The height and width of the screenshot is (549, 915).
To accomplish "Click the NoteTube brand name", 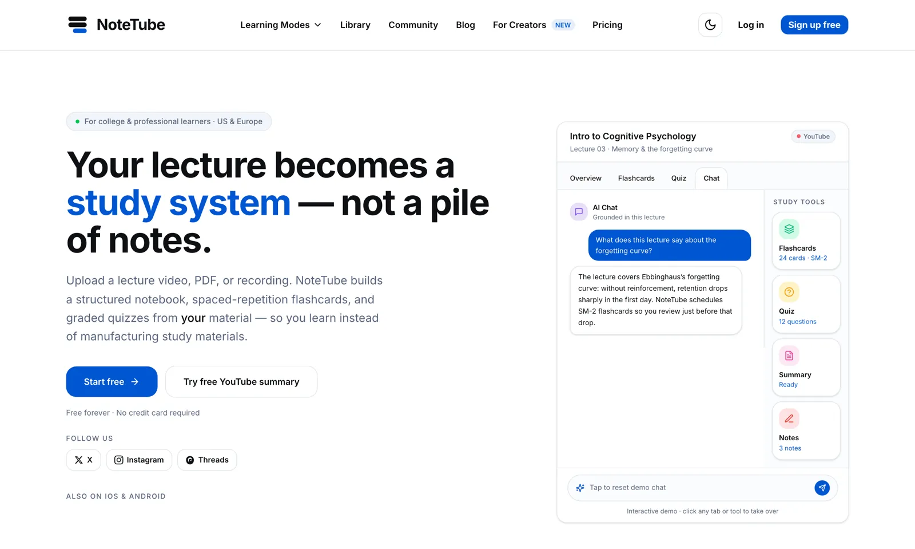I will pos(131,25).
